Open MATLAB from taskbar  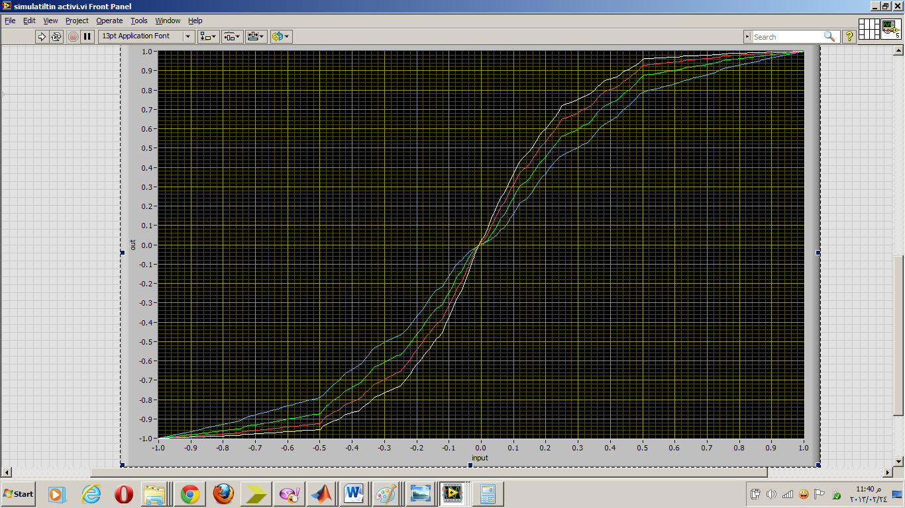(323, 494)
